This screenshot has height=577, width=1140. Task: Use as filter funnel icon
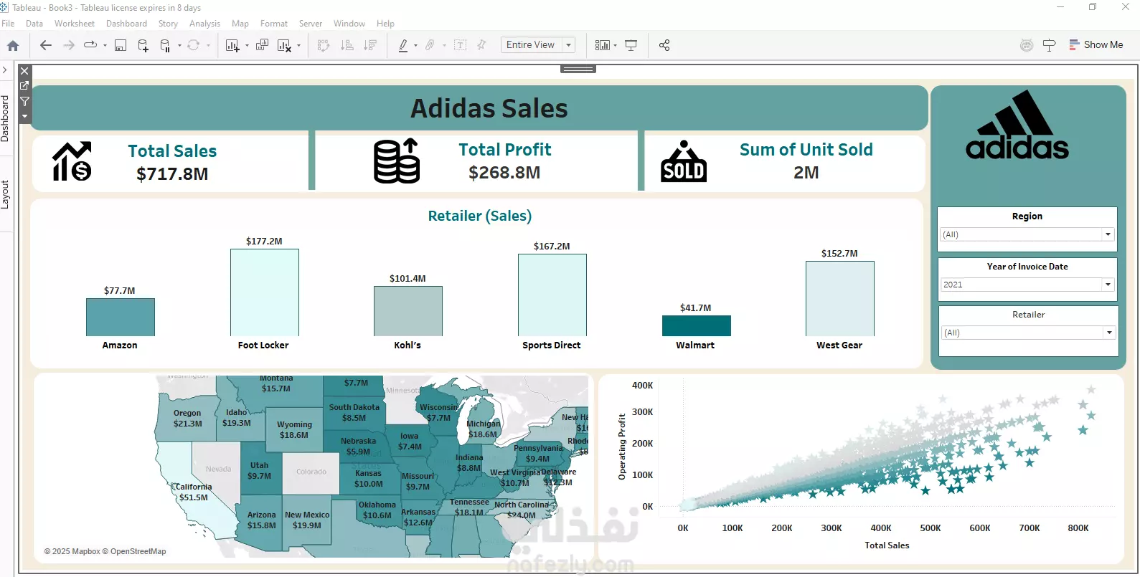pos(24,101)
